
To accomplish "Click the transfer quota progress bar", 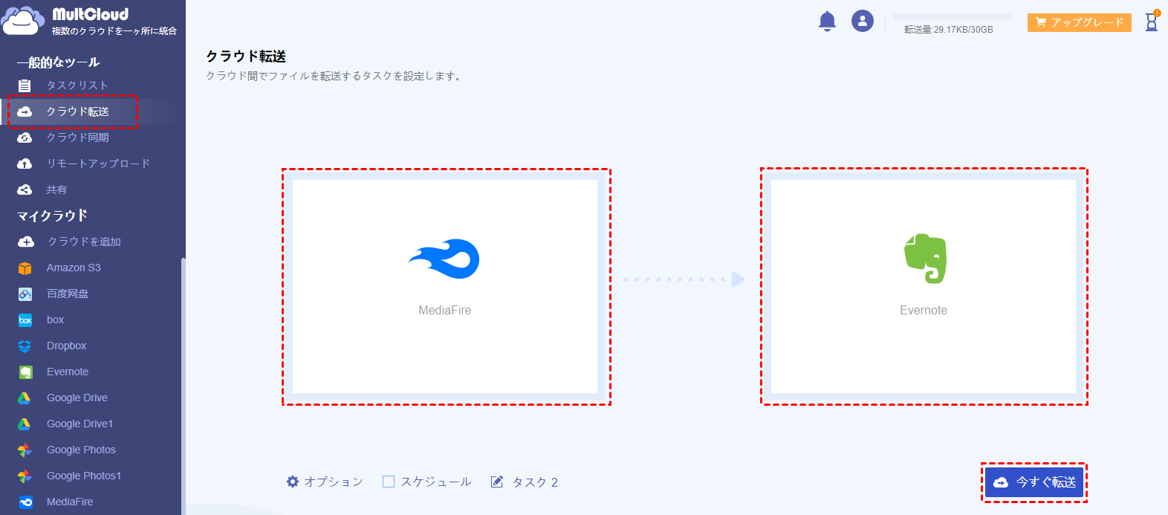I will coord(953,17).
